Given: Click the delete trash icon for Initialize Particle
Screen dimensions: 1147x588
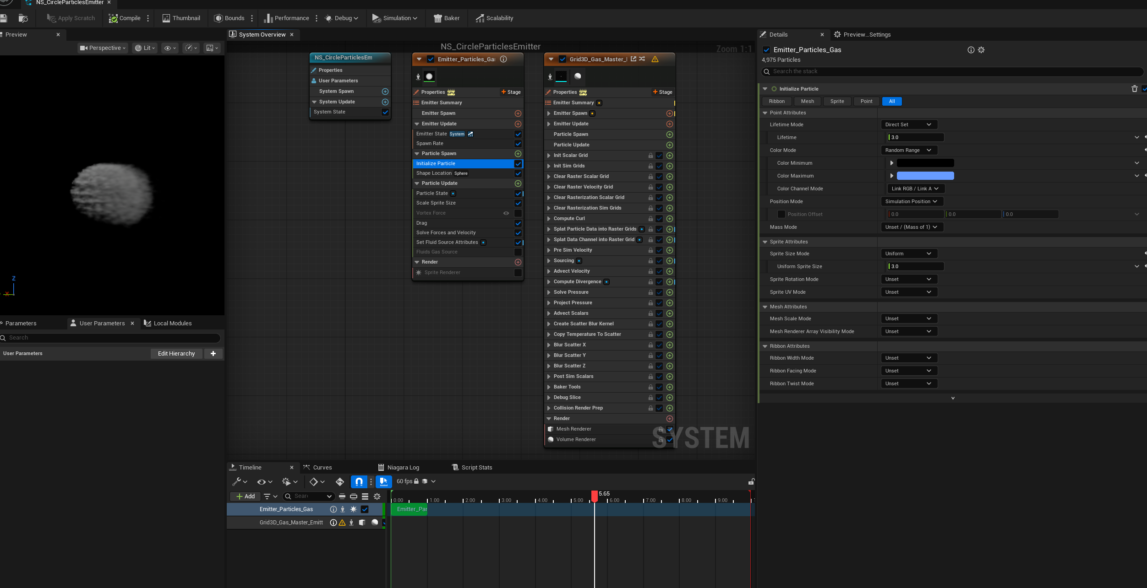Looking at the screenshot, I should 1134,89.
